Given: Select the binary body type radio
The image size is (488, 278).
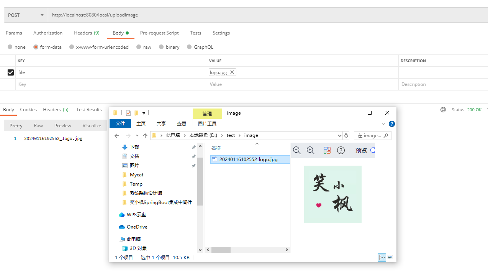Looking at the screenshot, I should pyautogui.click(x=161, y=47).
